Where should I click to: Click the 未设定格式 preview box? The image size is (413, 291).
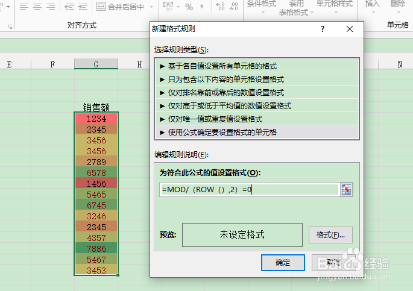tap(242, 235)
